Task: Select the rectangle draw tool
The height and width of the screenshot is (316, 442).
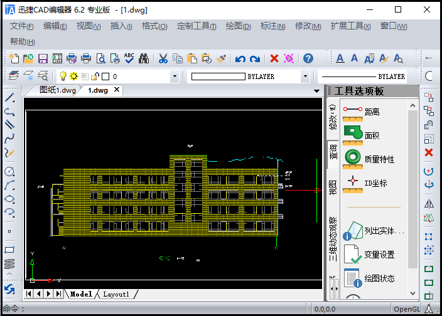Action: pos(9,250)
